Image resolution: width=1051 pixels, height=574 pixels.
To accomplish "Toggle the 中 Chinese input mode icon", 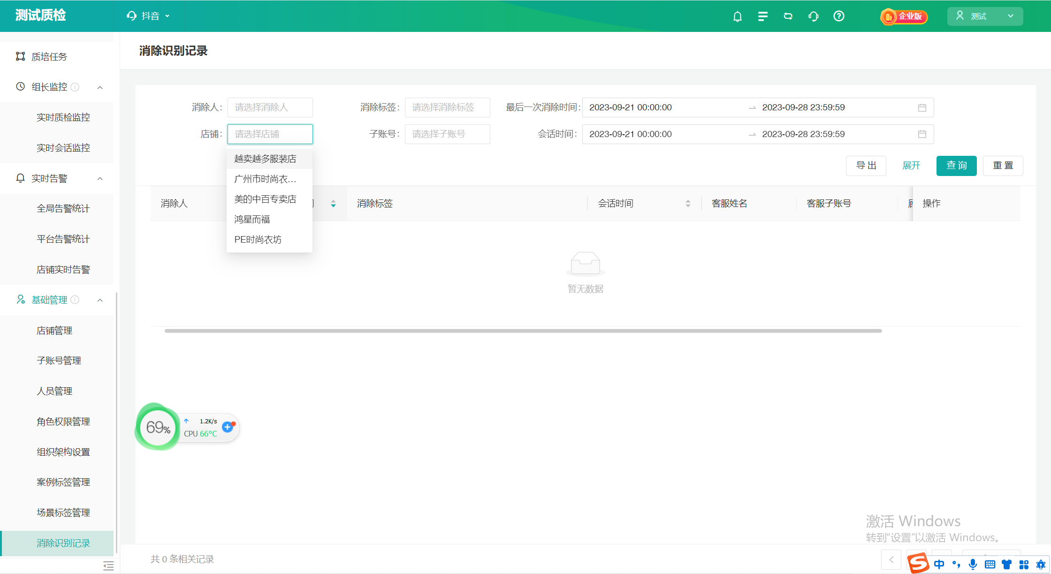I will click(939, 564).
